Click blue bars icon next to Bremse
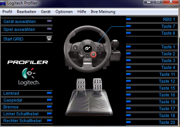The image size is (180, 127). click(49, 107)
